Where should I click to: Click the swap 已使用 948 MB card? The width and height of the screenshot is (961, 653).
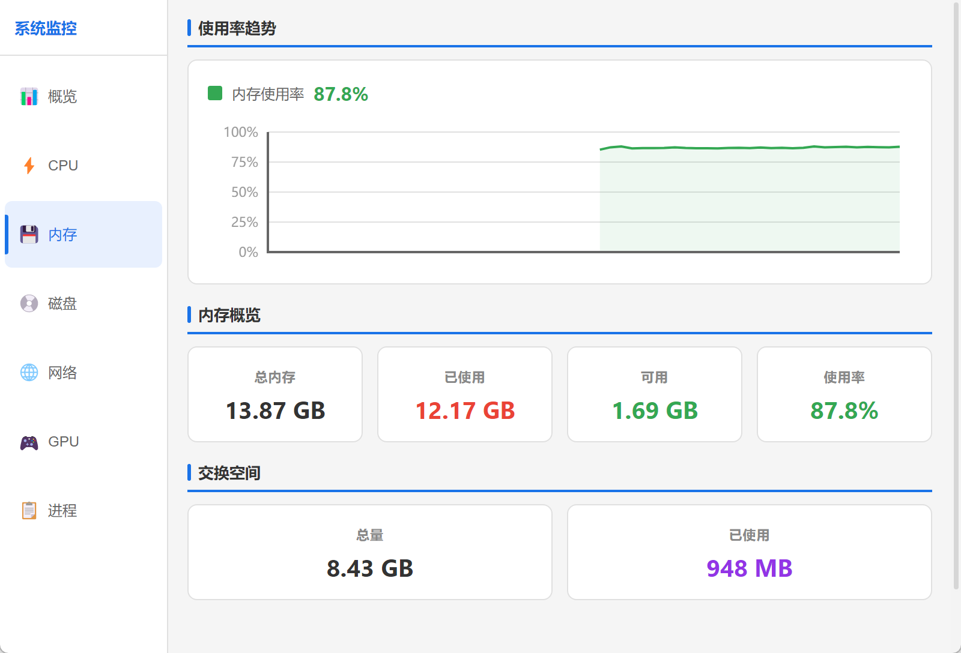[750, 552]
